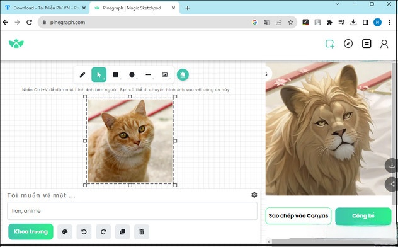
Task: Undo the last canvas action
Action: pyautogui.click(x=84, y=232)
